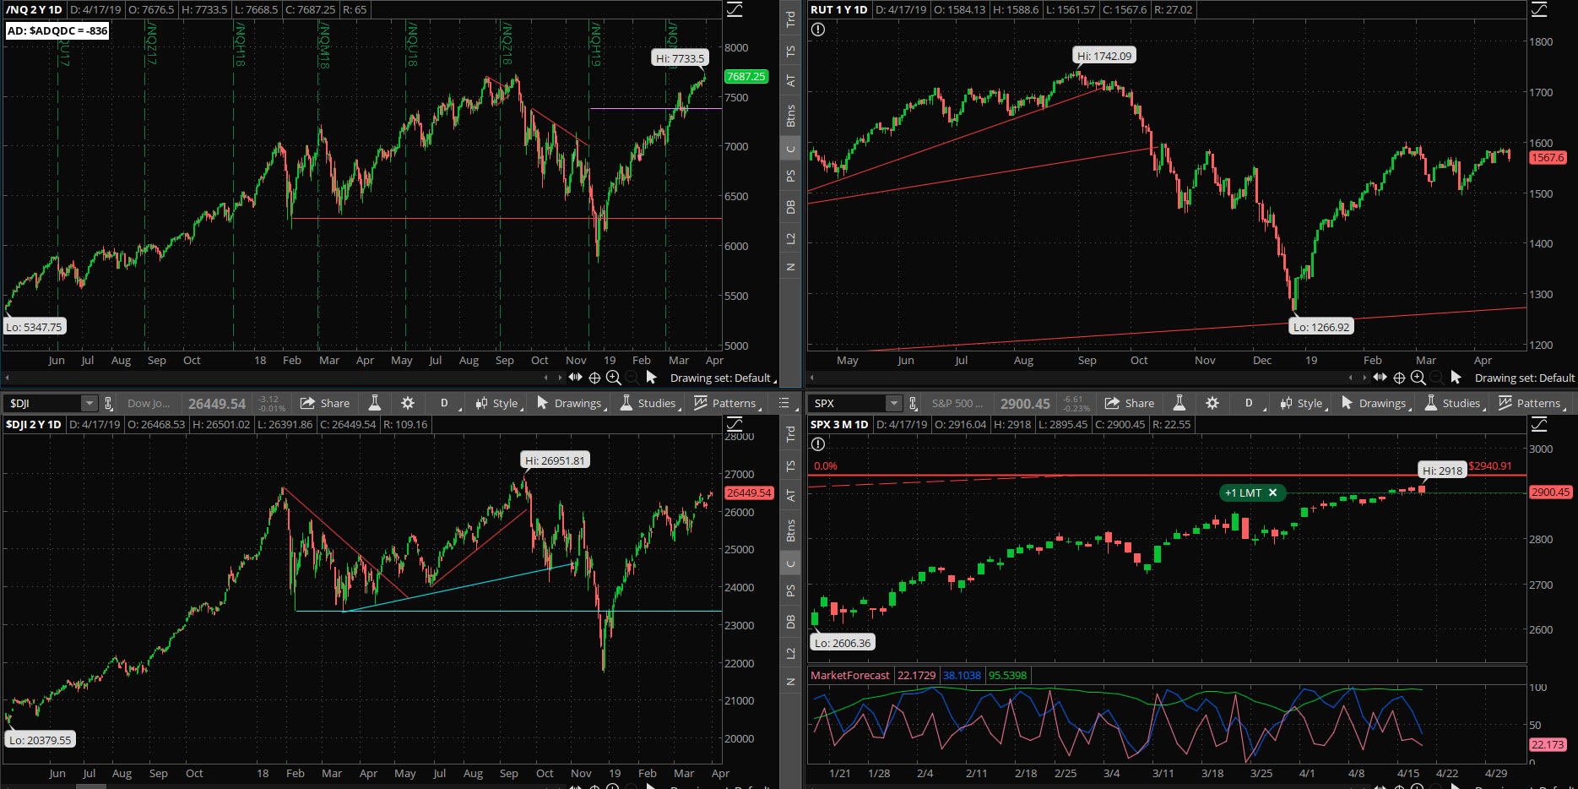Screen dimensions: 1578x789
Task: Toggle PS panel in lower sidebar
Action: (x=790, y=590)
